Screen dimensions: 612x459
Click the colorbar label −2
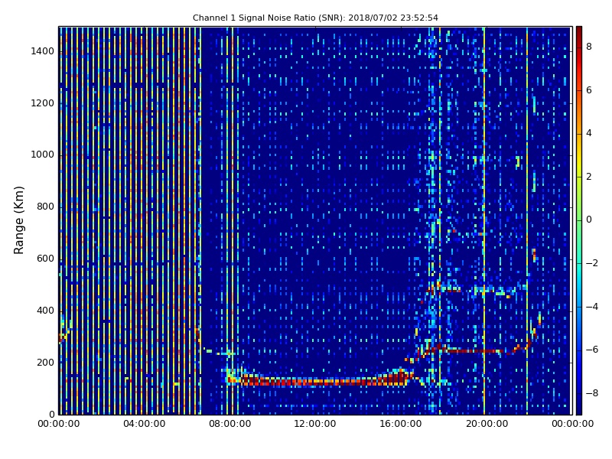coord(592,263)
